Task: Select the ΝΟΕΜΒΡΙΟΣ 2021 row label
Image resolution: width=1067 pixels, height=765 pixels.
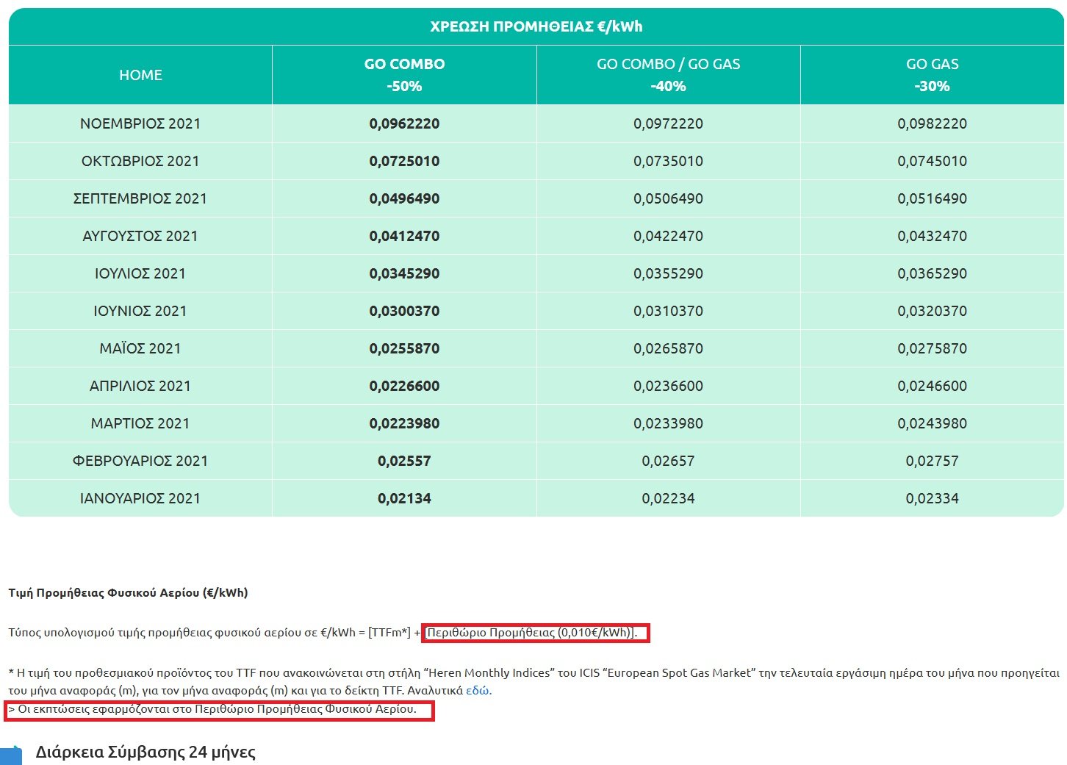Action: (140, 123)
